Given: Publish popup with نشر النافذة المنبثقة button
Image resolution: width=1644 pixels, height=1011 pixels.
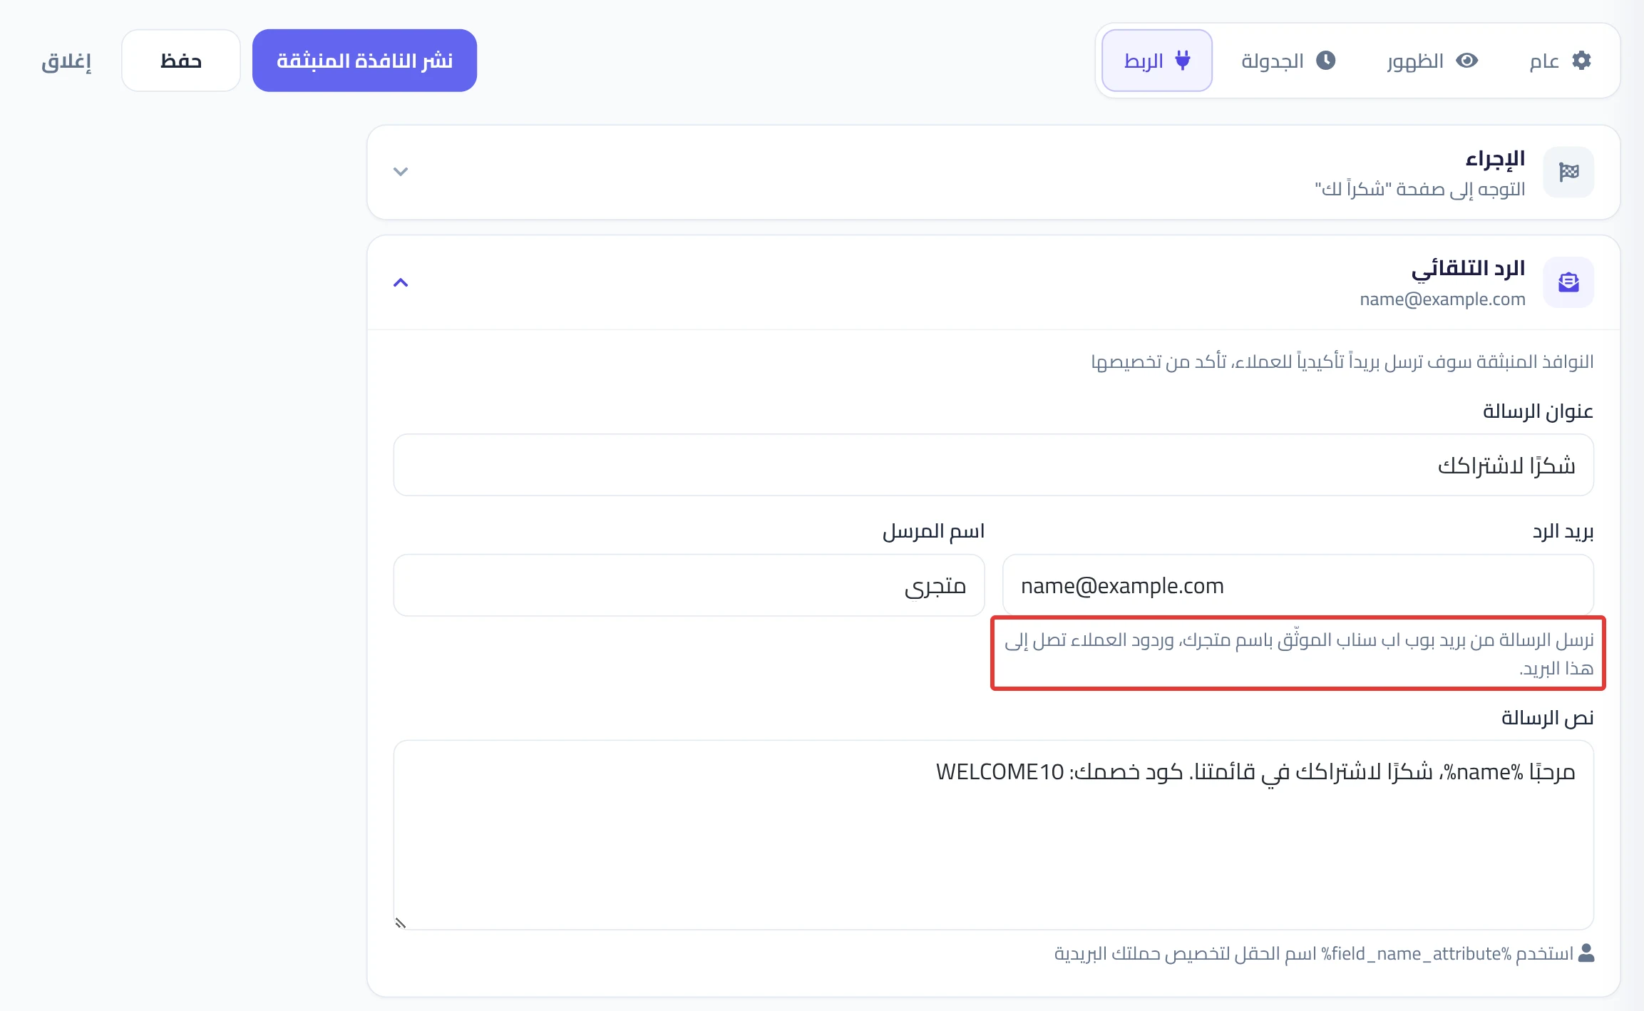Looking at the screenshot, I should [364, 61].
